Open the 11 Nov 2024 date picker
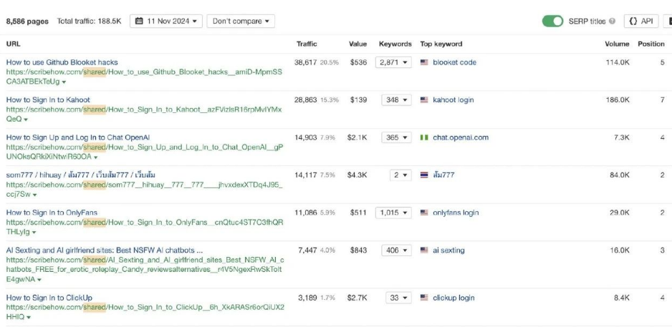The image size is (672, 327). point(166,21)
